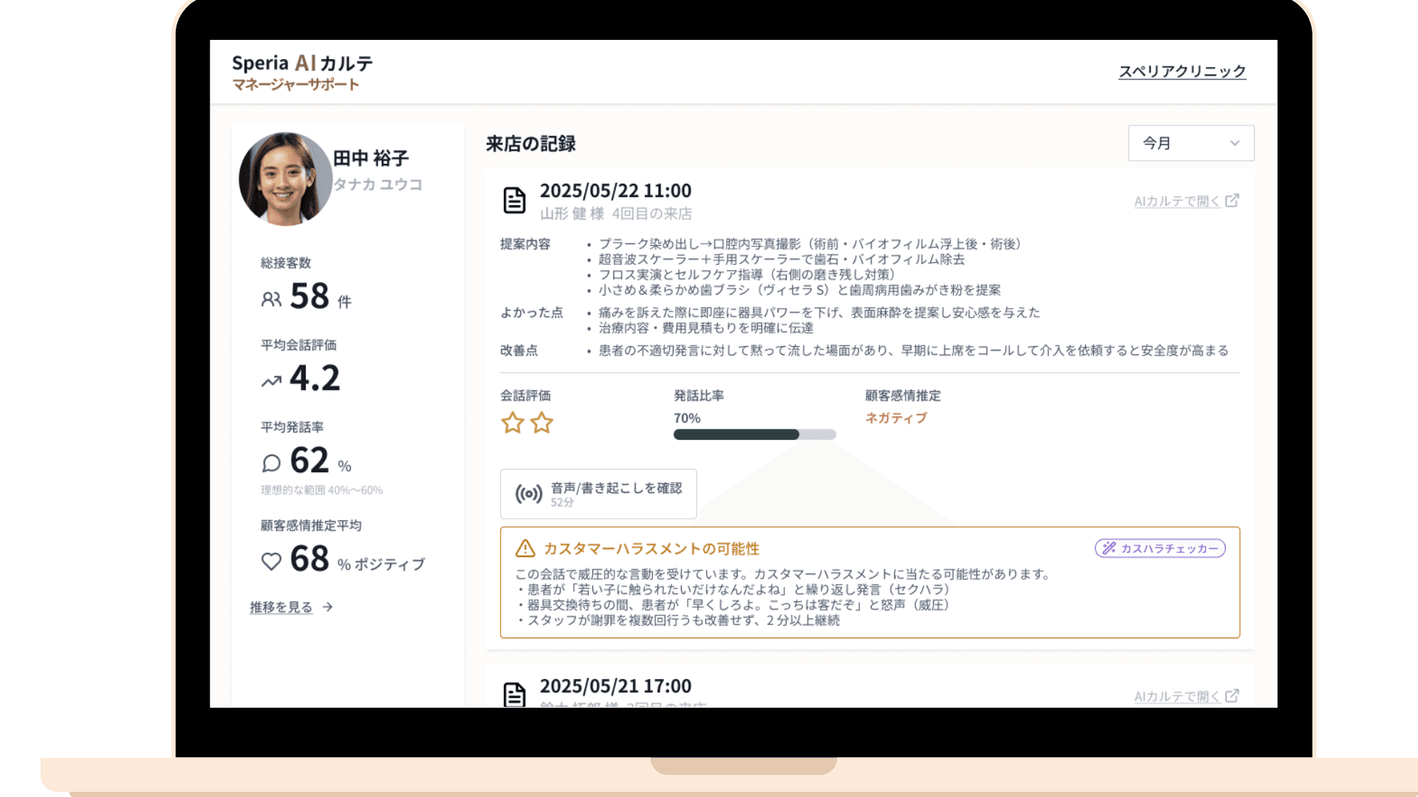
Task: Toggle the first star in 会話評価
Action: coord(513,423)
